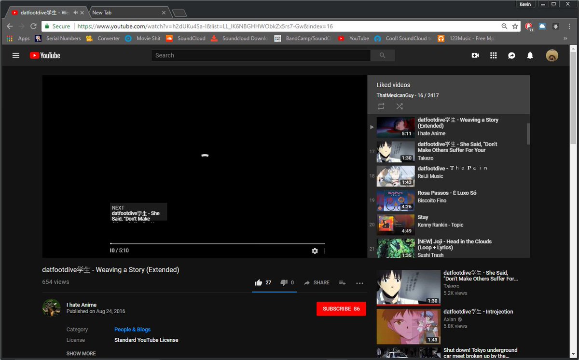Open the YouTube bookmark in bookmarks bar
The height and width of the screenshot is (360, 579).
(354, 39)
